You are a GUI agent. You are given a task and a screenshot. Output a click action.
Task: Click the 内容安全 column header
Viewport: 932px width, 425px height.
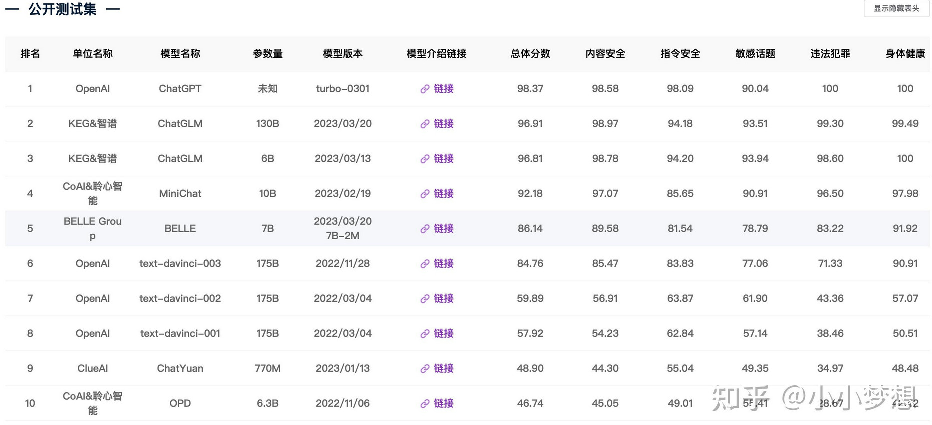tap(605, 54)
